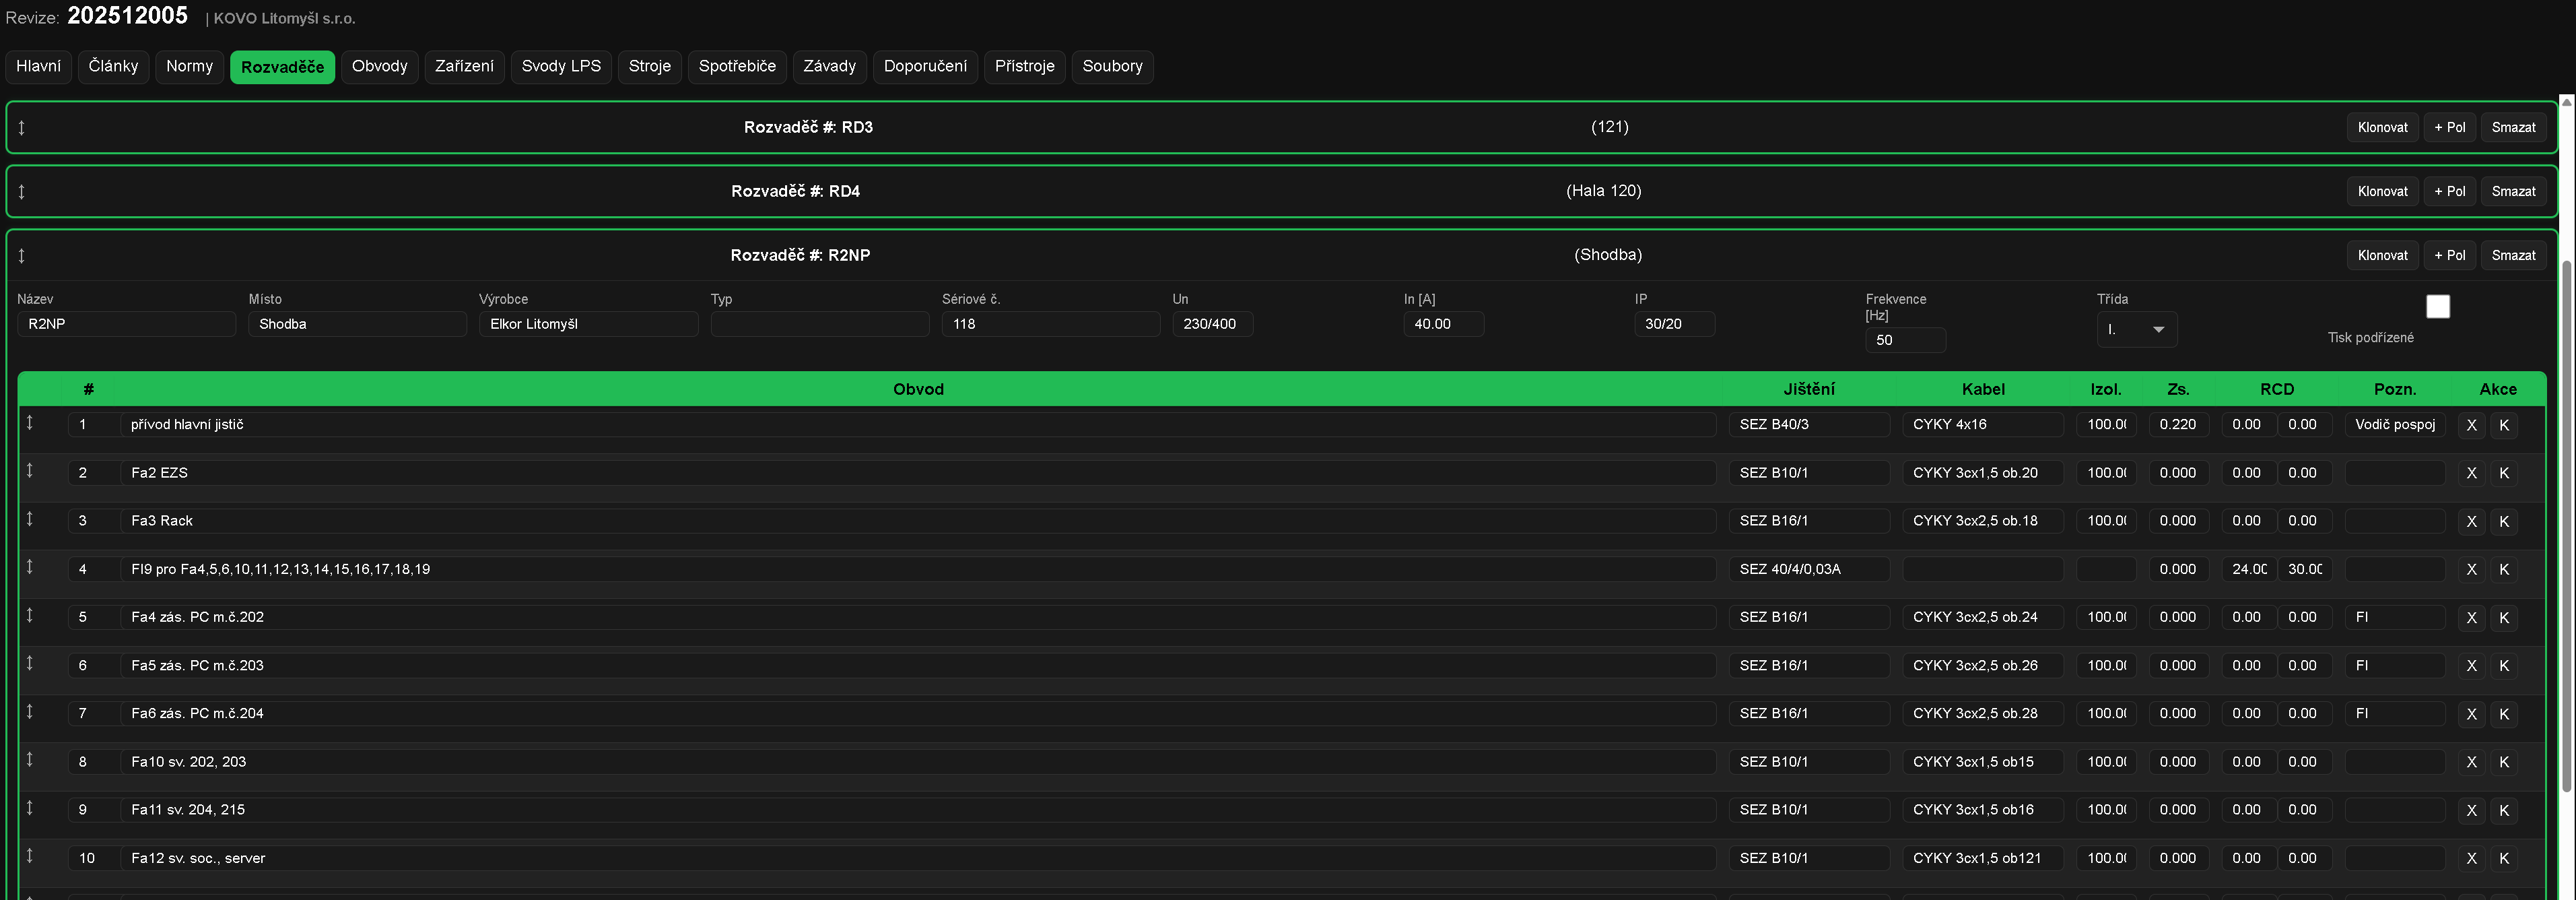Delete Fa10 sv. 202, 203 row with X

coord(2471,762)
